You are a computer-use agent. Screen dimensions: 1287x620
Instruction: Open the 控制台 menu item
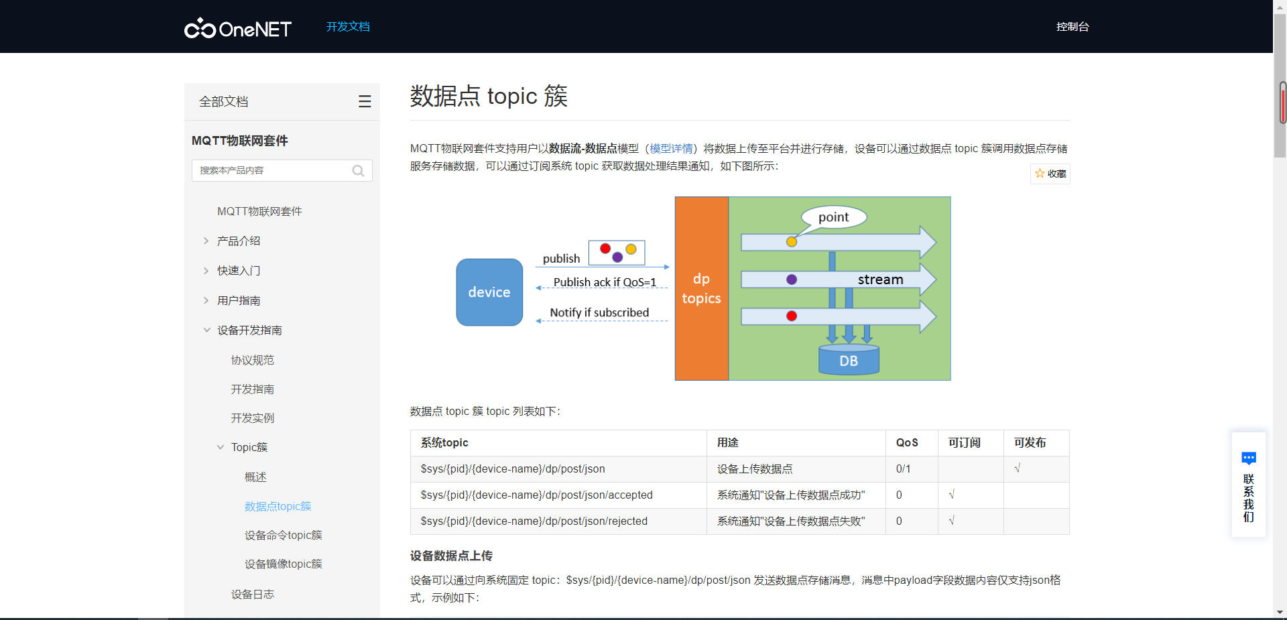coord(1072,27)
